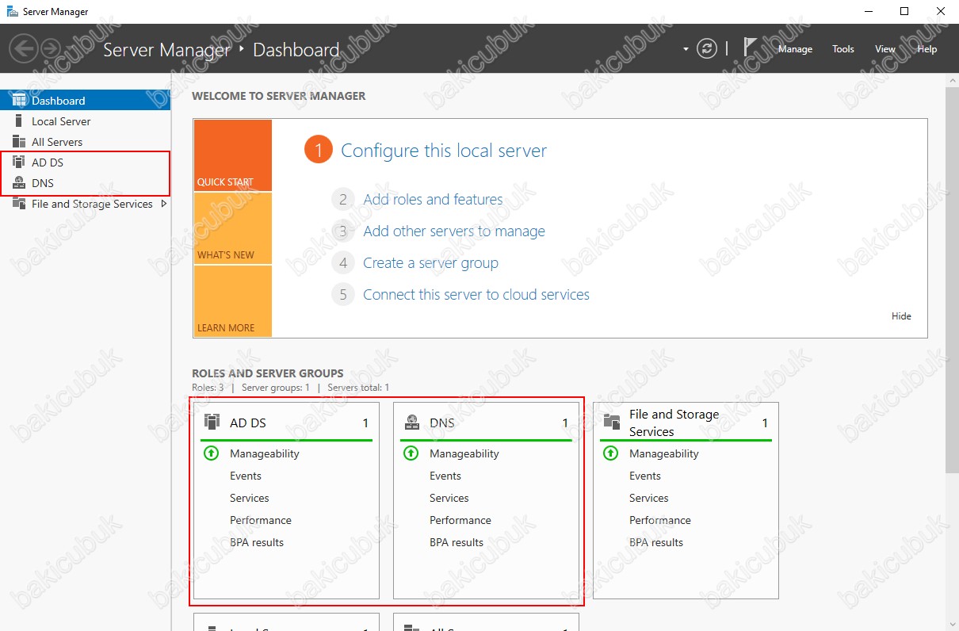Viewport: 959px width, 631px height.
Task: Click the DNS sidebar icon
Action: pyautogui.click(x=19, y=183)
